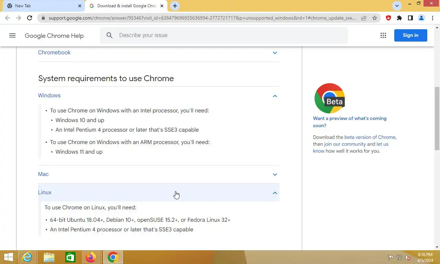The image size is (440, 264).
Task: Open the Windows Start button
Action: point(8,257)
